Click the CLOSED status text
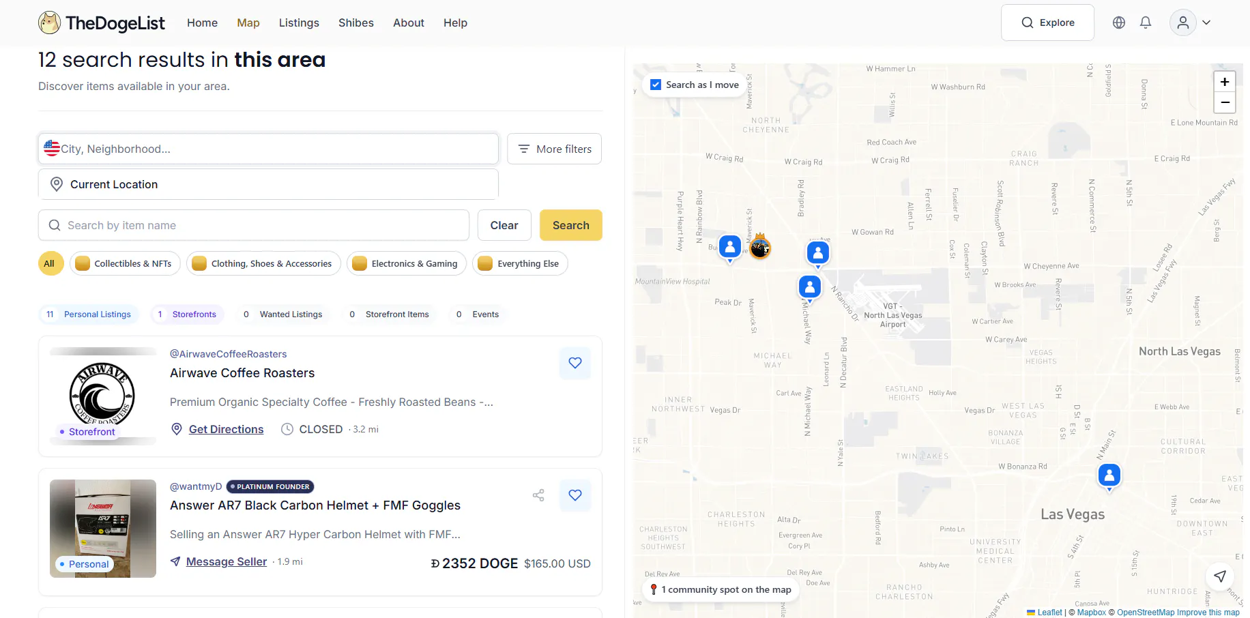This screenshot has width=1250, height=618. [x=321, y=429]
